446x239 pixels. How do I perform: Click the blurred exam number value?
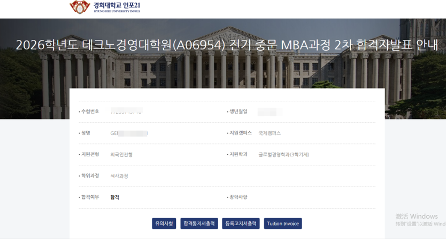pyautogui.click(x=126, y=111)
